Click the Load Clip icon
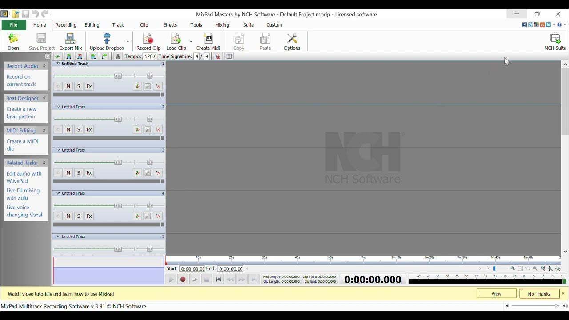The width and height of the screenshot is (569, 320). (176, 39)
